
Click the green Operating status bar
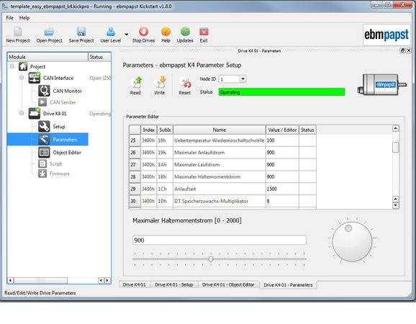point(281,92)
